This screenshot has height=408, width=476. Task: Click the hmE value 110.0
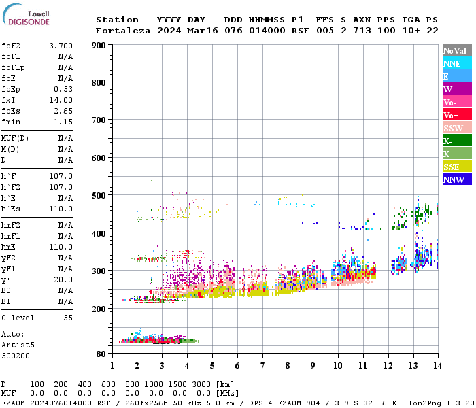click(x=61, y=247)
